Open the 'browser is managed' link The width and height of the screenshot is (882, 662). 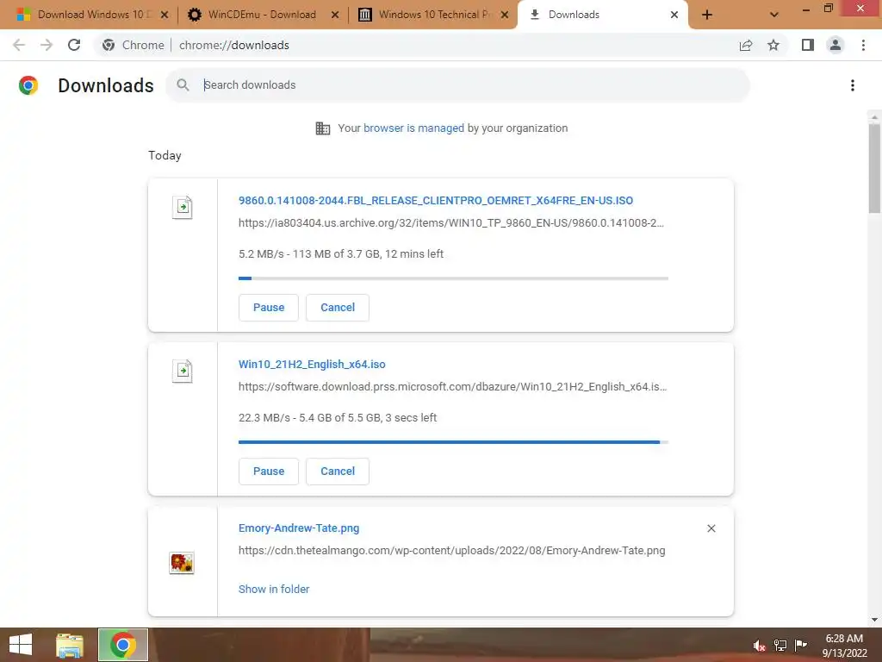tap(413, 128)
